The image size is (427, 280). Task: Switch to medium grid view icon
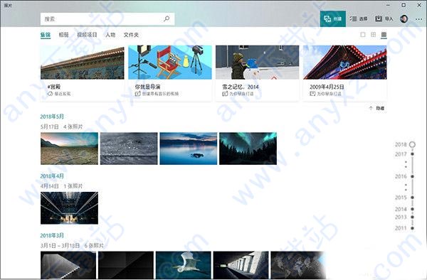click(373, 35)
